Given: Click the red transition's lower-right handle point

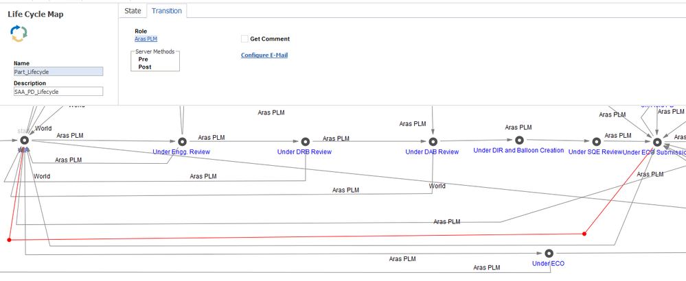Looking at the screenshot, I should [x=584, y=234].
